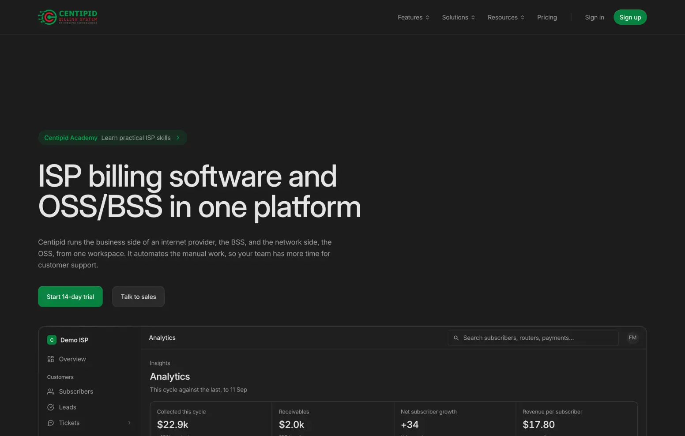Click the arrow on Centipid Academy banner
The height and width of the screenshot is (436, 685).
point(178,138)
